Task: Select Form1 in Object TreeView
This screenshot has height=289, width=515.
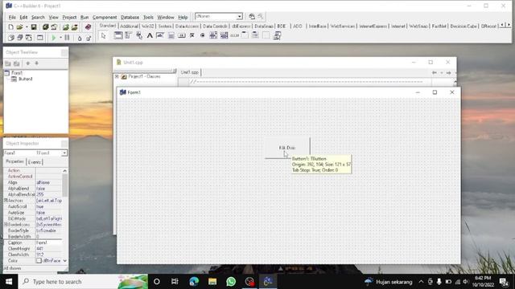Action: point(17,73)
